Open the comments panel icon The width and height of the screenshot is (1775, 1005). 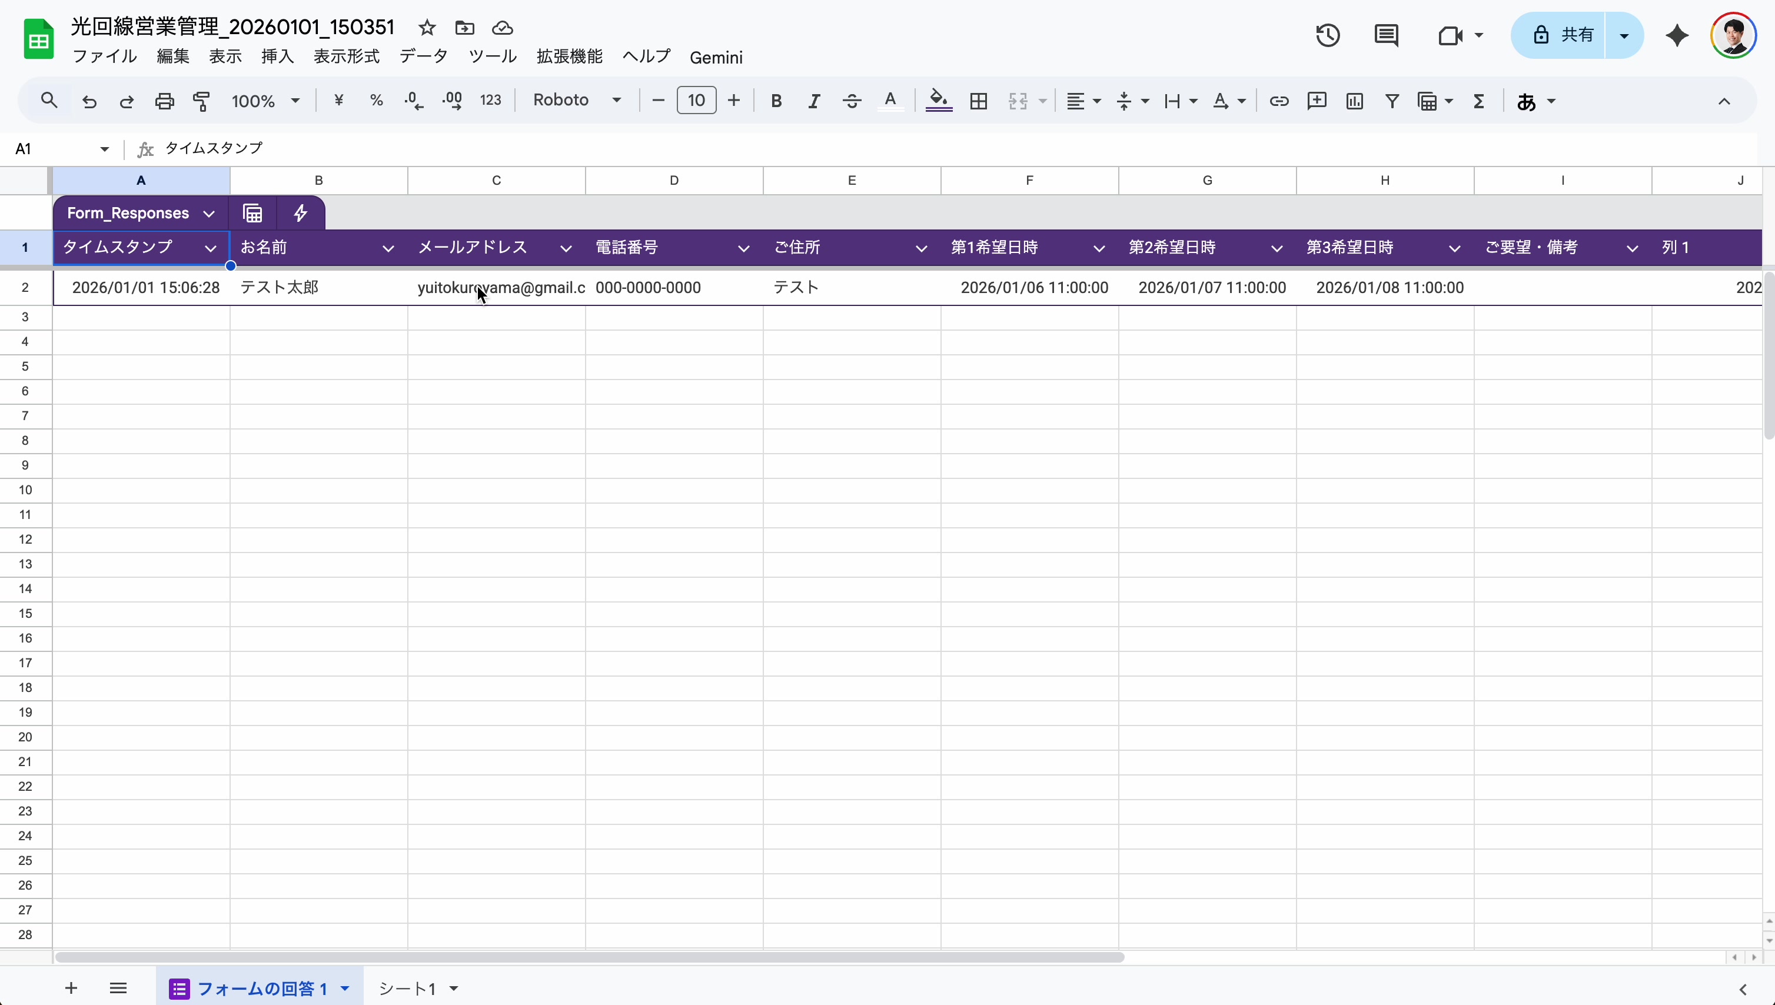1385,35
